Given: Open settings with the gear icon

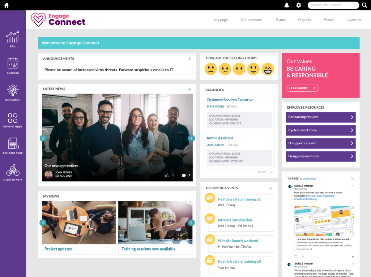Looking at the screenshot, I should [x=298, y=5].
